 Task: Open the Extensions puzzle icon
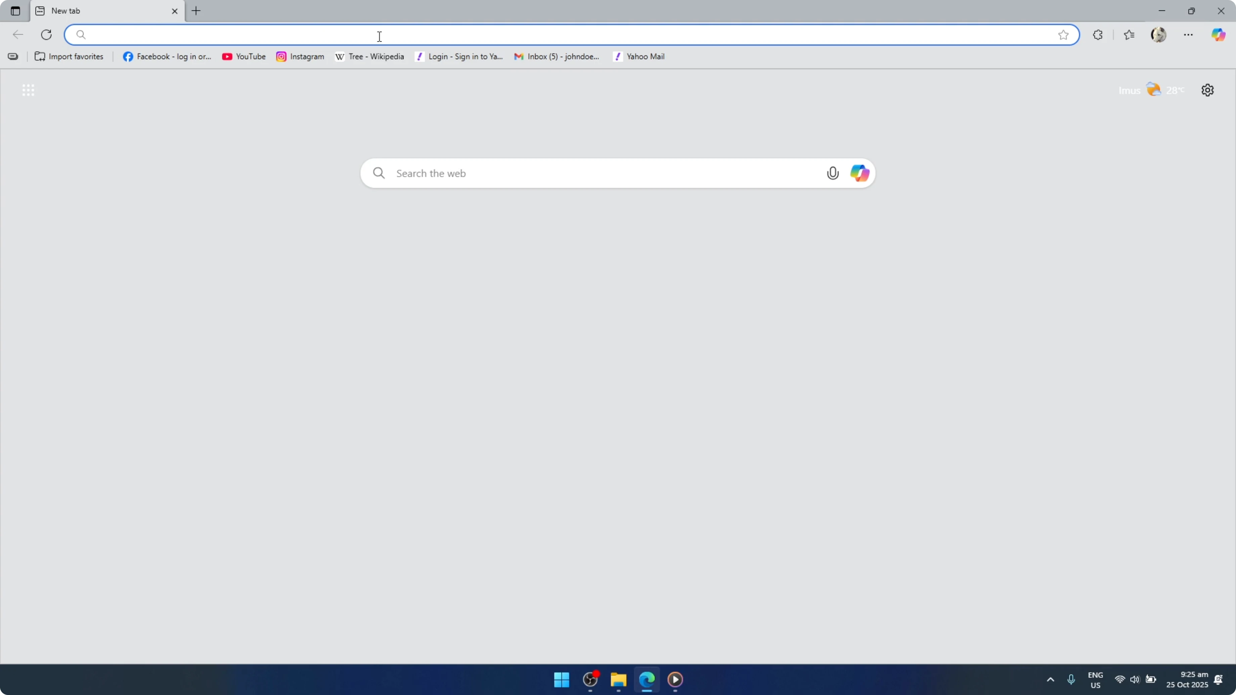click(1098, 35)
